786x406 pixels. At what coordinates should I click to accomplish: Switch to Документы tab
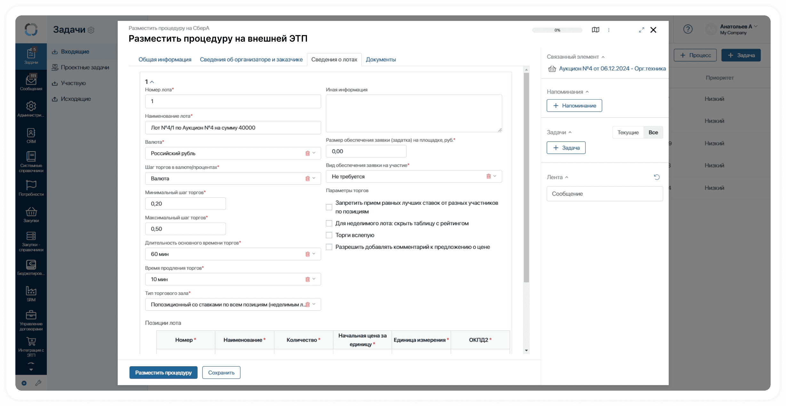(x=381, y=60)
